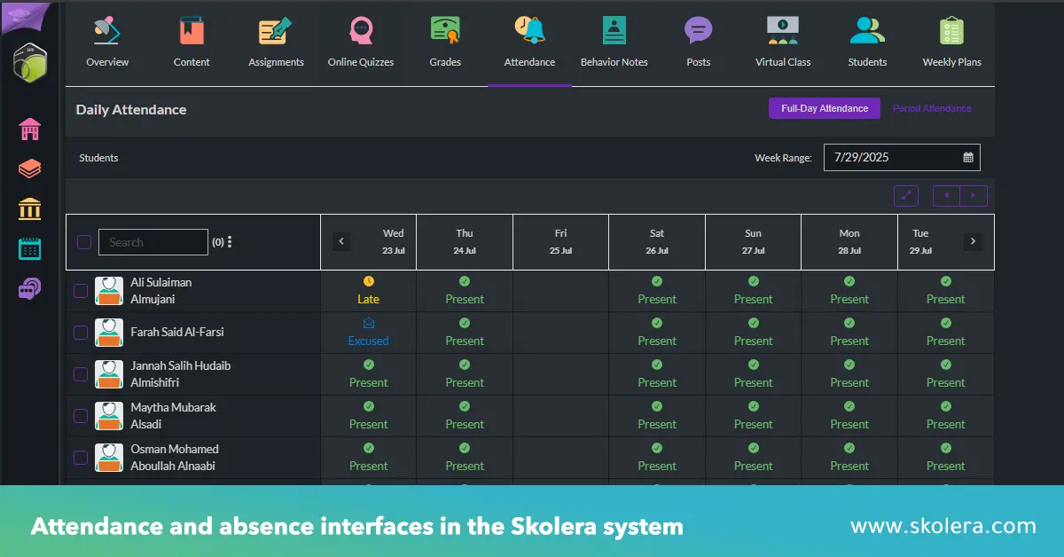Viewport: 1064px width, 557px height.
Task: Open the Online Quizzes section icon
Action: pos(361,32)
